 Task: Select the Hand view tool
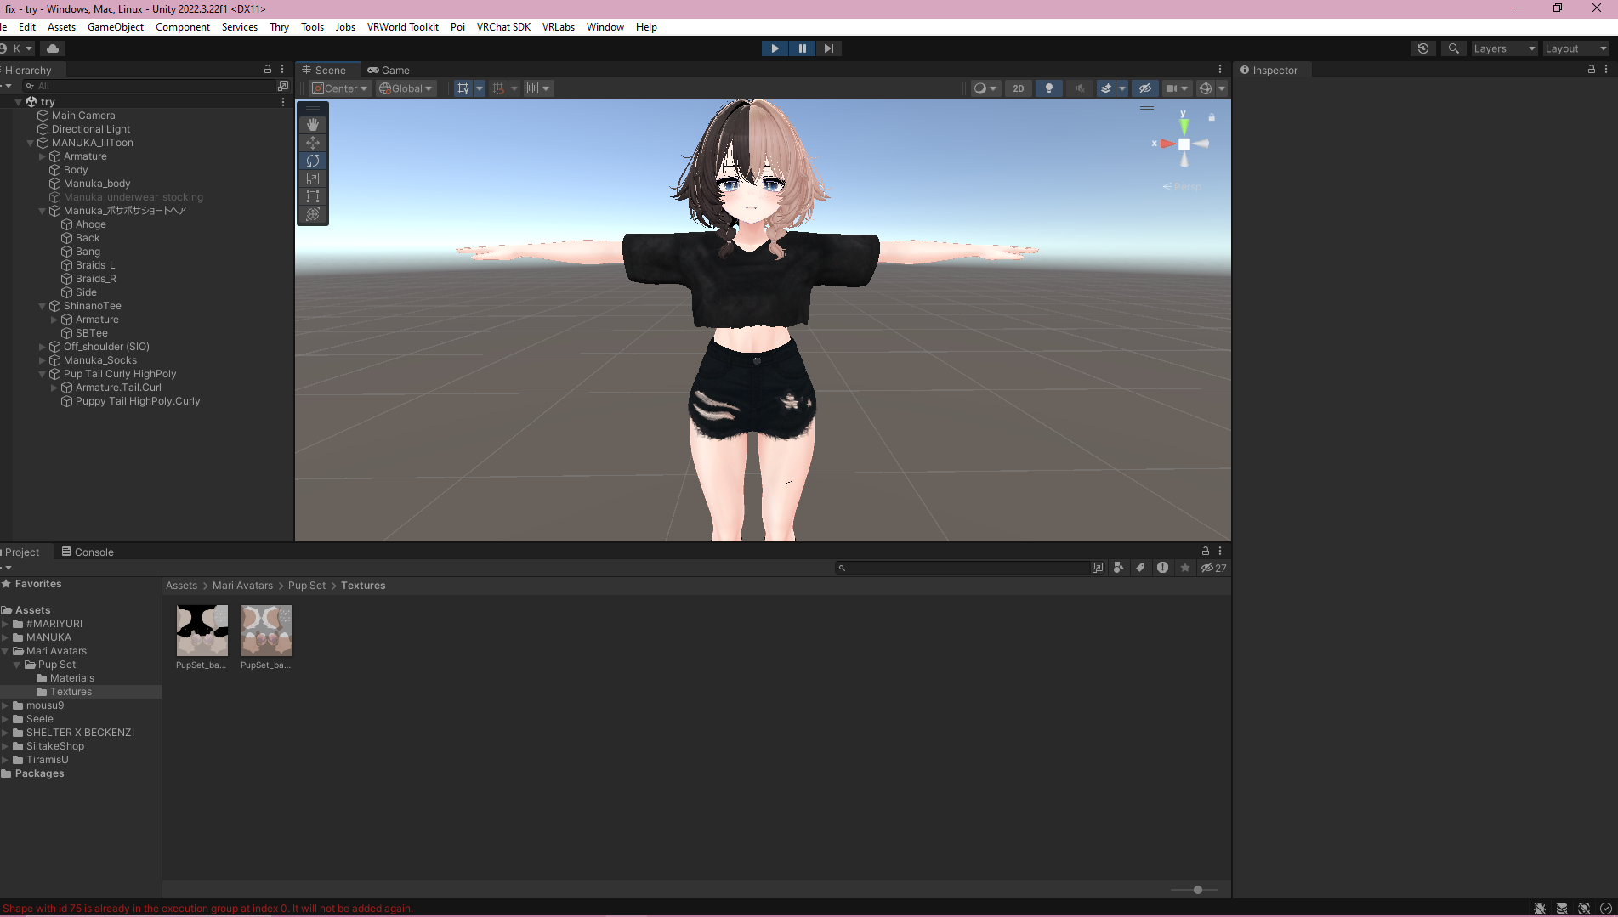(313, 124)
